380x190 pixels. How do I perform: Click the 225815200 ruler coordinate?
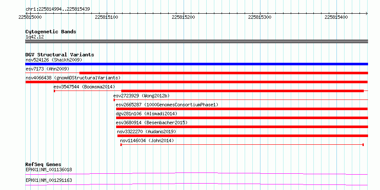pyautogui.click(x=184, y=17)
